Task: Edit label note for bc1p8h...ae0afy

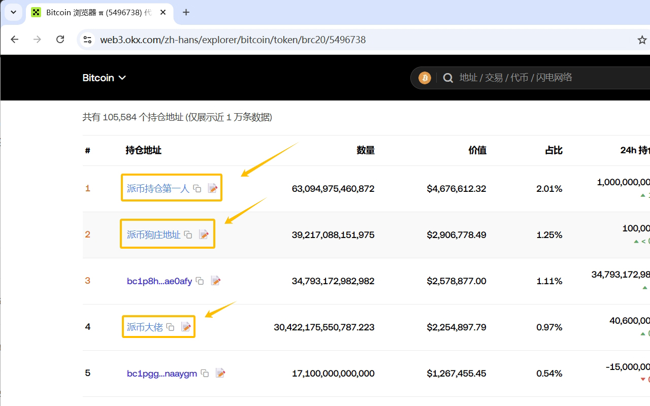Action: tap(216, 281)
